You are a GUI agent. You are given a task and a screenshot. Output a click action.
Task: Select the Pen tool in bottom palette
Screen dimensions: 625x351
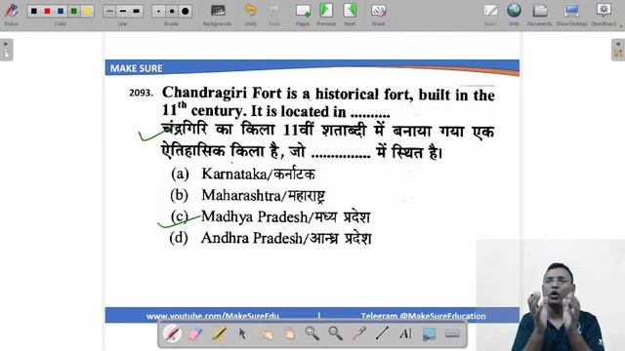172,333
